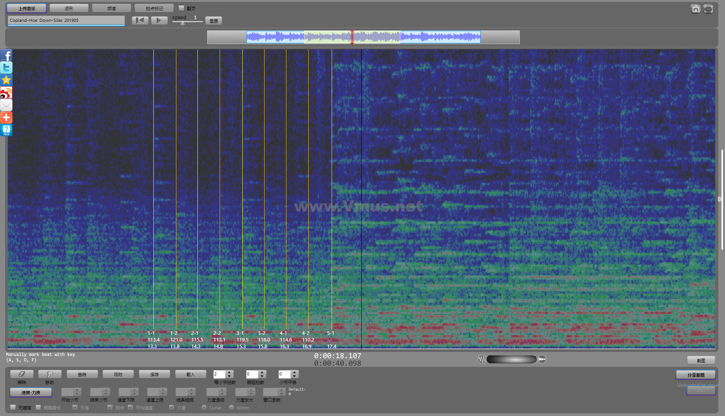This screenshot has height=416, width=725.
Task: Decrease the 每小节拍数 beats-per-bar value
Action: coord(229,376)
